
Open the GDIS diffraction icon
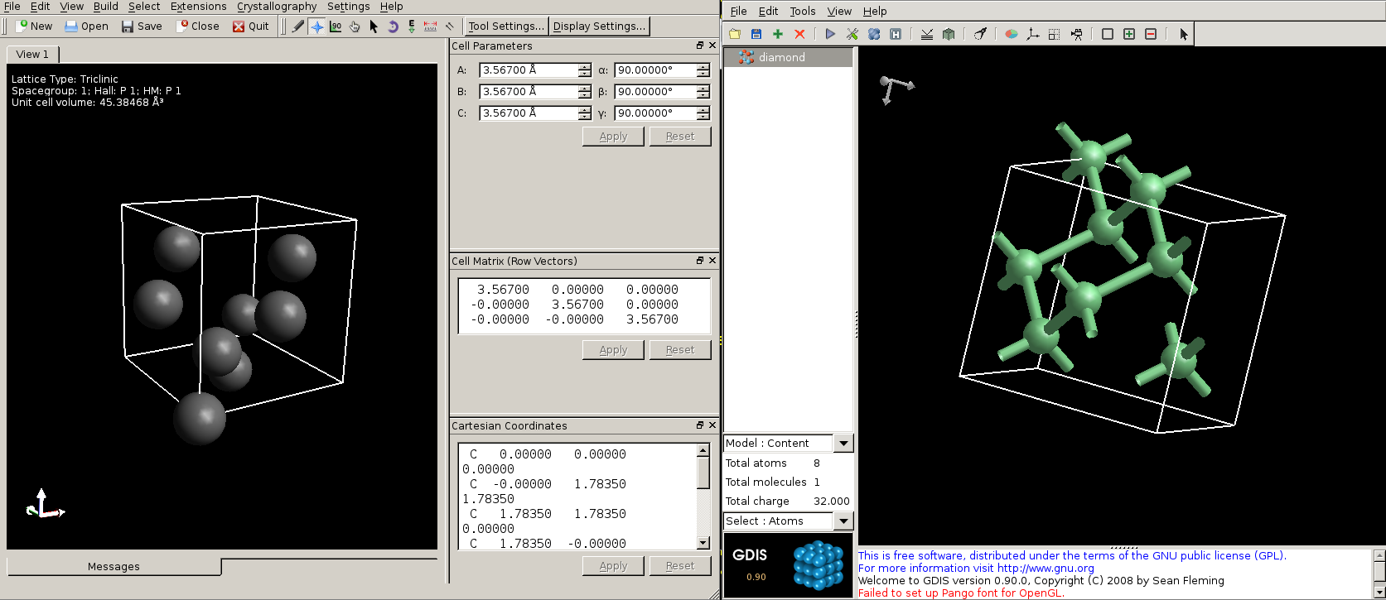pyautogui.click(x=927, y=34)
